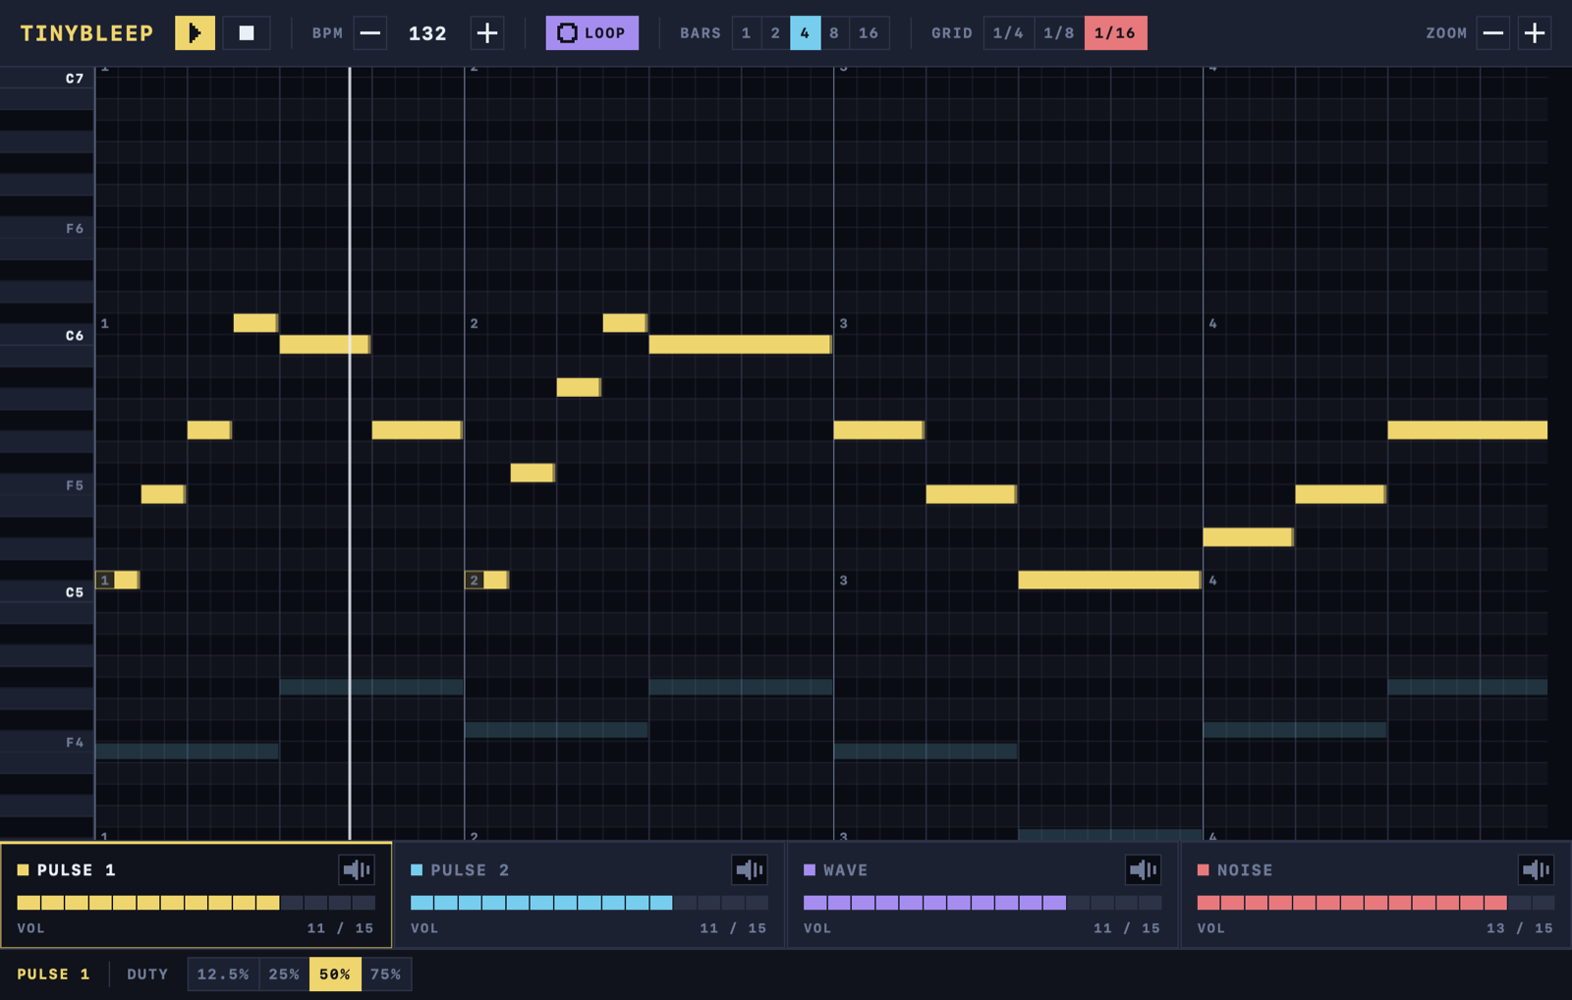Select the Noise channel tab
This screenshot has height=1000, width=1572.
(x=1375, y=894)
